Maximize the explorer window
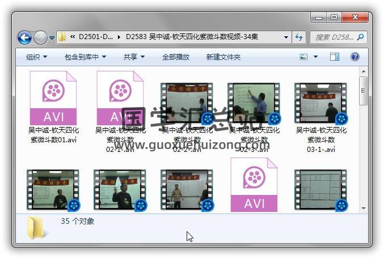Image resolution: width=384 pixels, height=259 pixels. (x=334, y=18)
